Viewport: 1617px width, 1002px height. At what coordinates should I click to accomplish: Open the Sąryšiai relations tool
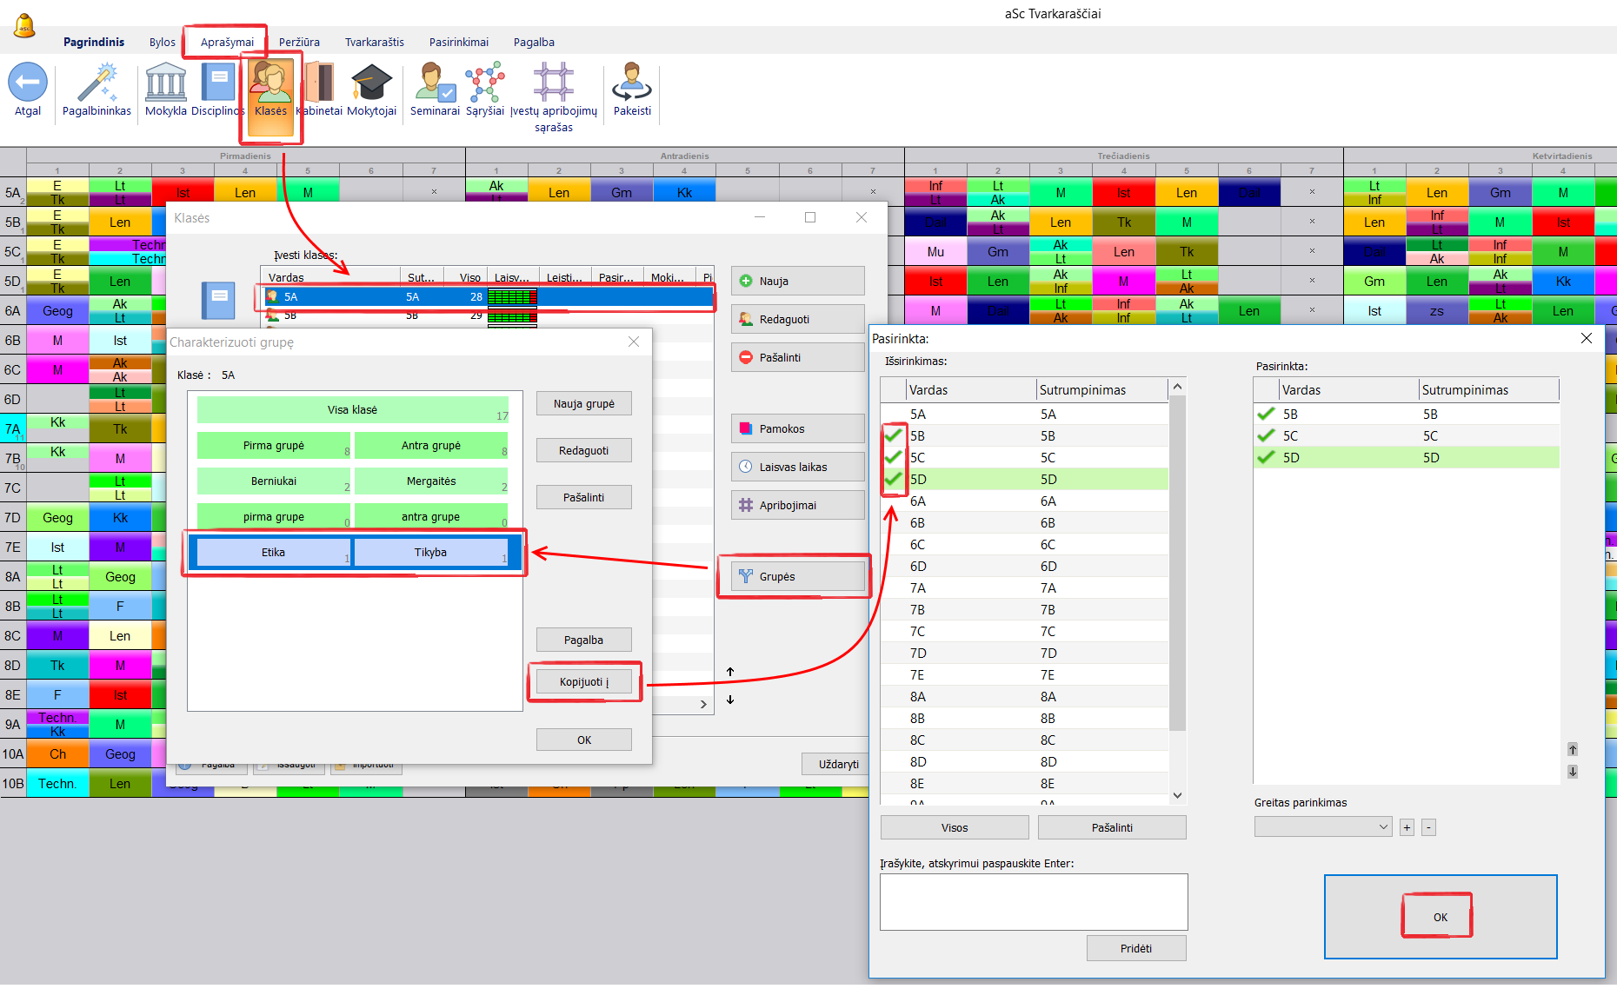(x=484, y=83)
